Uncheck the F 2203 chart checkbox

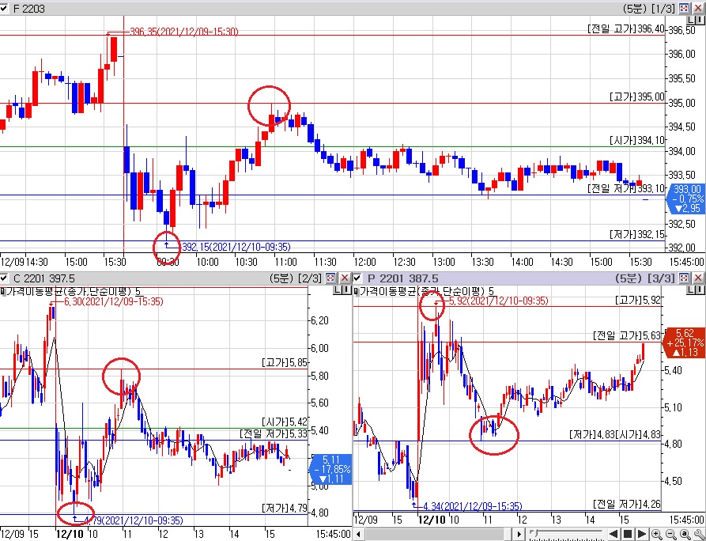tap(4, 8)
